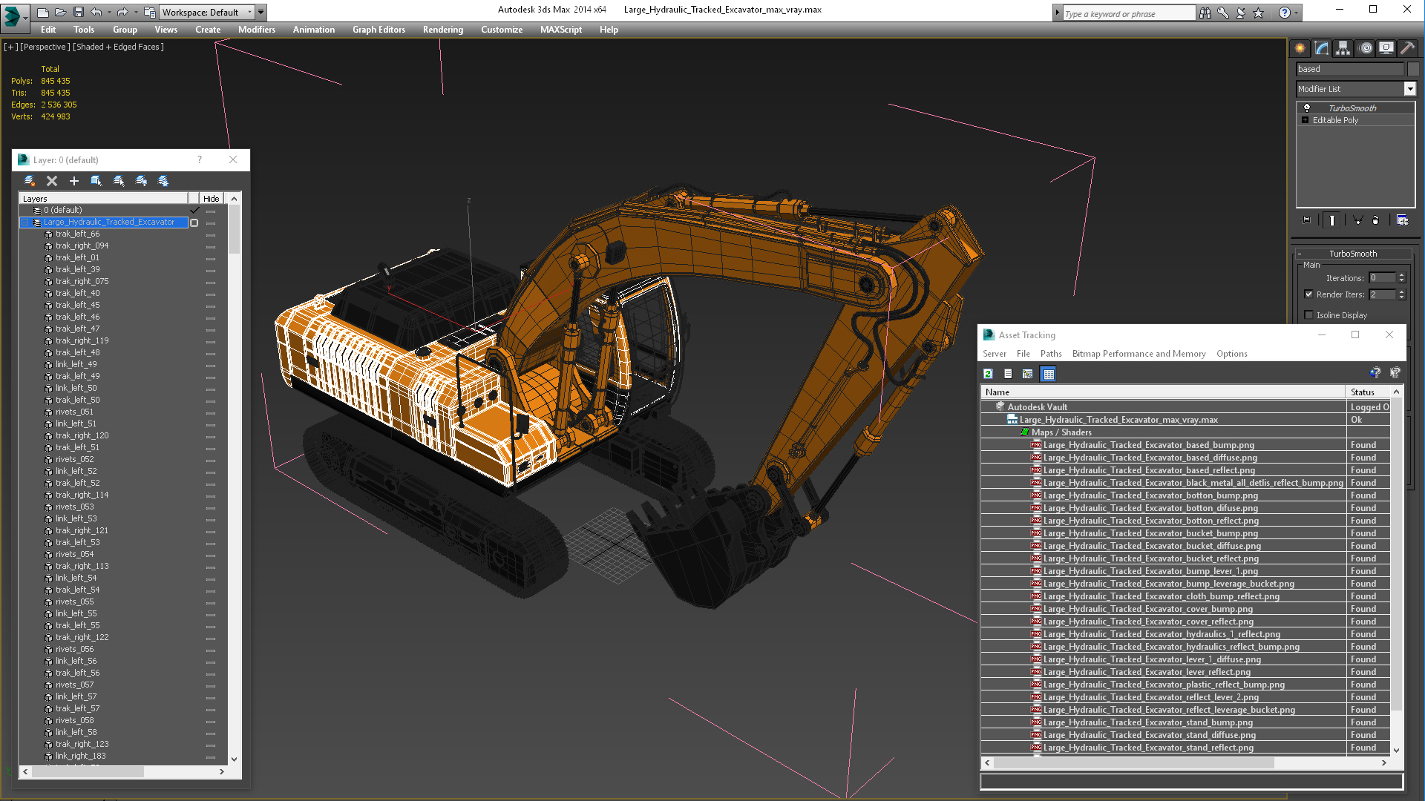Open Bitmap Performance and Memory menu

[1139, 354]
